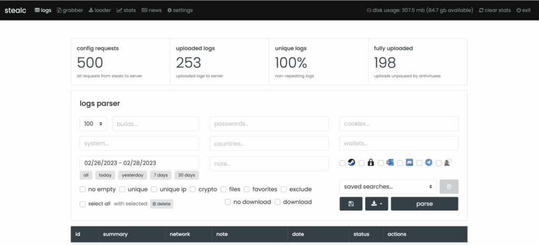Choose the '30 days' date shortcut

(x=187, y=175)
